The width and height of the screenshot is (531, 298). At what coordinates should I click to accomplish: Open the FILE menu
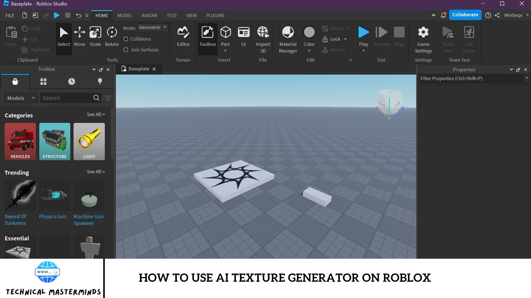[10, 16]
